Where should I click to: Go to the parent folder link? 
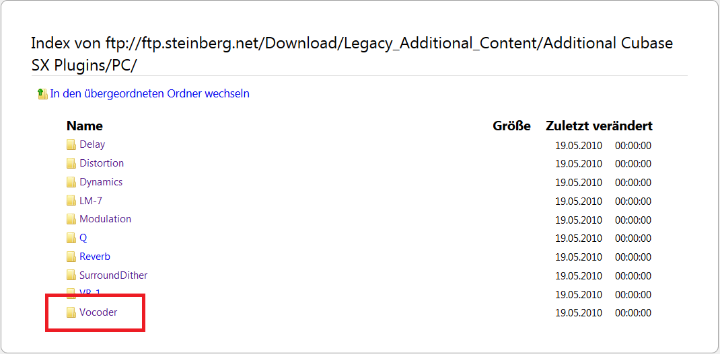[x=149, y=94]
